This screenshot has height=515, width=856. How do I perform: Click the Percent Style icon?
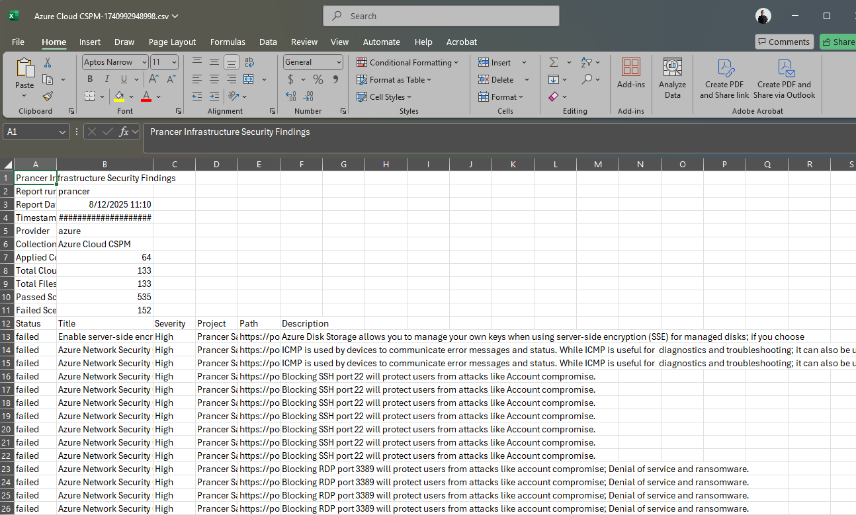pyautogui.click(x=318, y=79)
